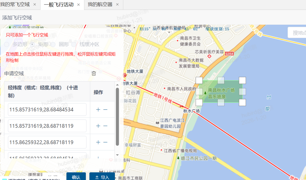This screenshot has height=180, width=306.
Task: Click the park tree icon in 南昌秋水广场
Action: click(x=205, y=93)
